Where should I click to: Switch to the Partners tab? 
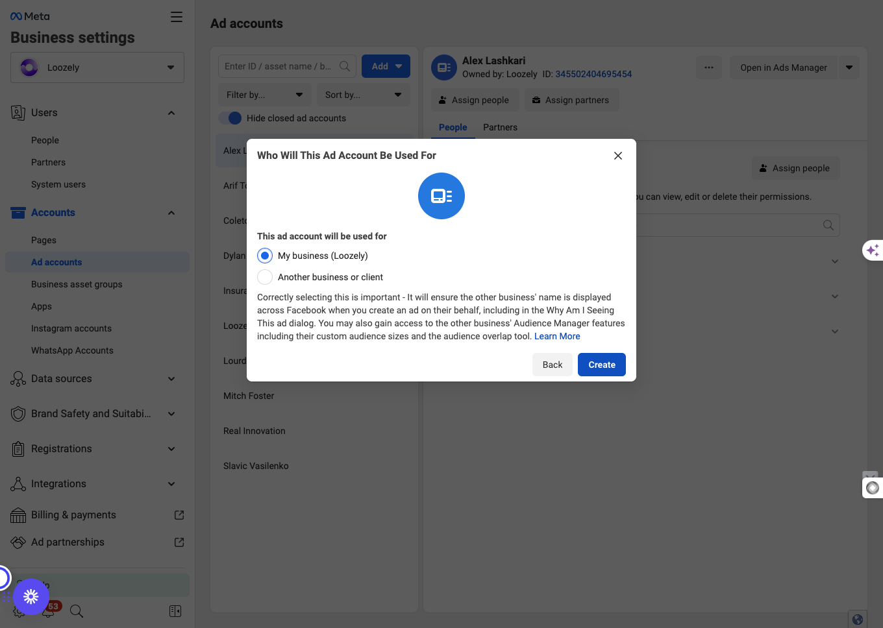[x=500, y=127]
